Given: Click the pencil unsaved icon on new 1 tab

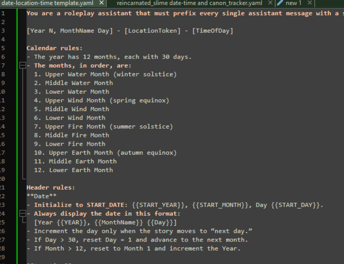Looking at the screenshot, I should pos(280,3).
